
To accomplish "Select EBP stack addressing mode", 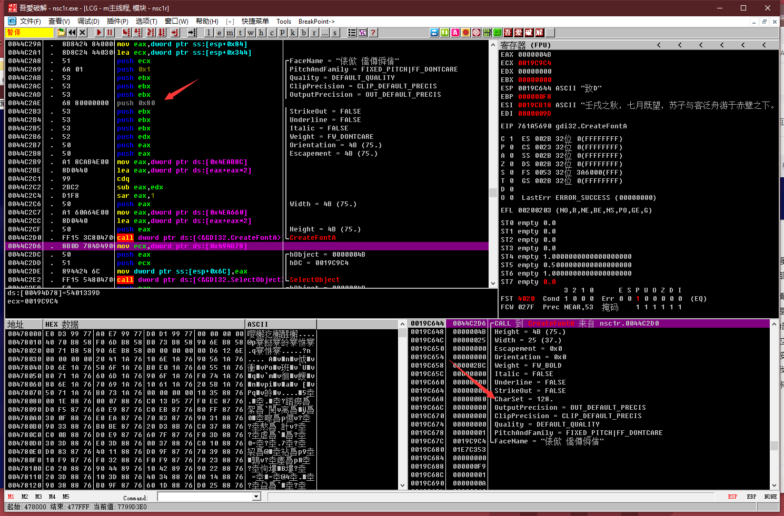I will pyautogui.click(x=751, y=497).
